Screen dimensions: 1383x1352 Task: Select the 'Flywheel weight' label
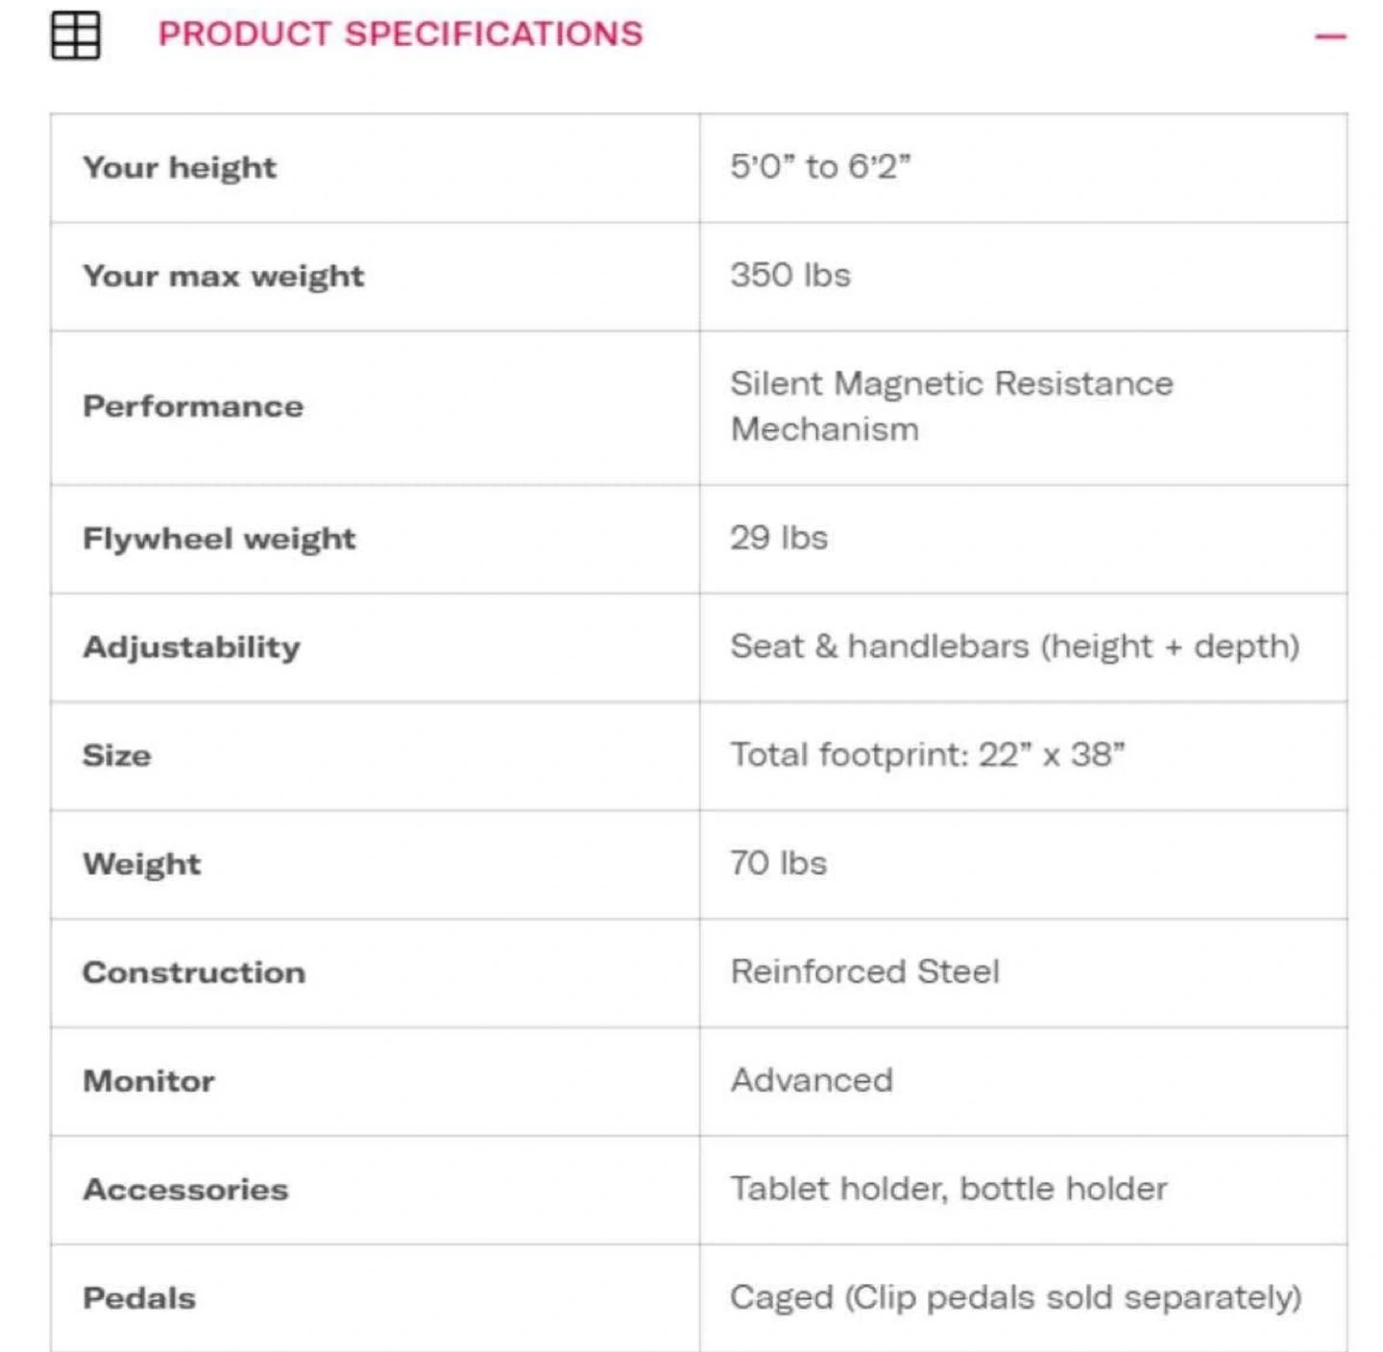[219, 539]
